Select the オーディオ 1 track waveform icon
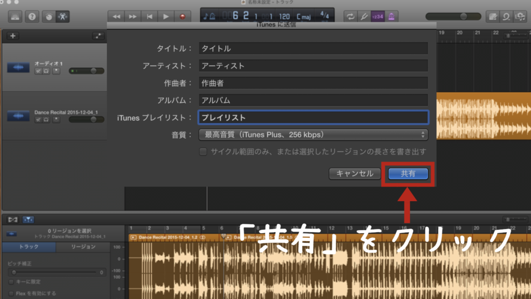 click(18, 67)
